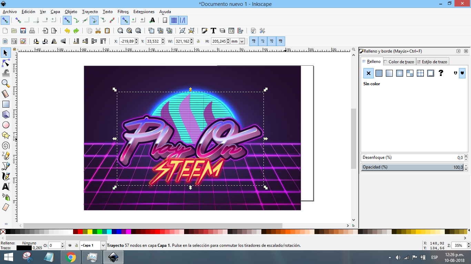Screen dimensions: 471x264
Task: Expand more toolbox tools chevron
Action: tap(6, 224)
